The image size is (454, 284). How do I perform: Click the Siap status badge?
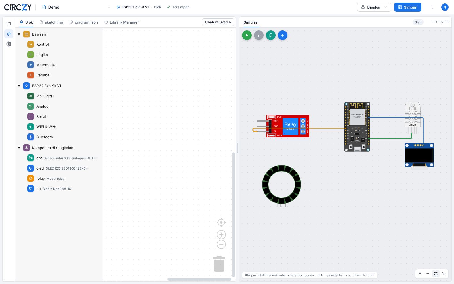[x=418, y=22]
